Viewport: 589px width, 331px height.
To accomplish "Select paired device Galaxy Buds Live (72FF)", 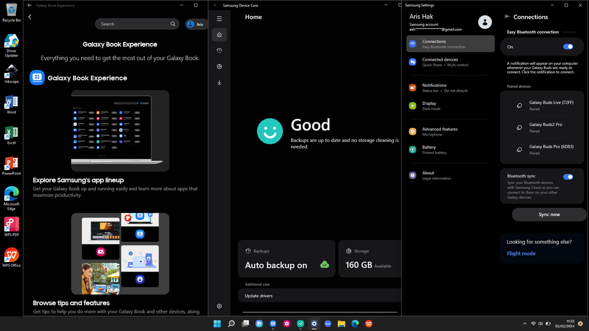I will [542, 105].
